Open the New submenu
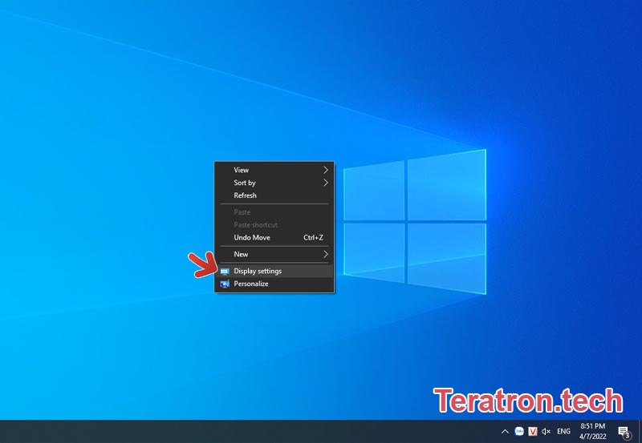642x443 pixels. [x=274, y=254]
